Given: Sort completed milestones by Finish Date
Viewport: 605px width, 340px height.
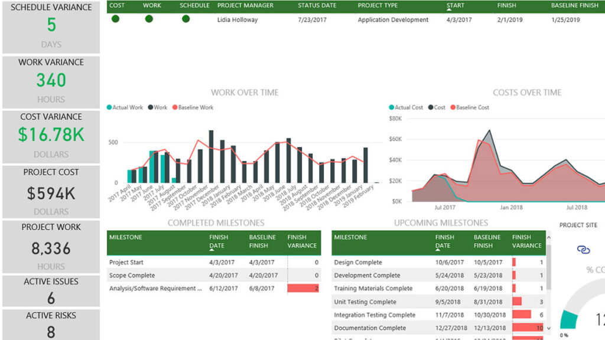Looking at the screenshot, I should [219, 241].
